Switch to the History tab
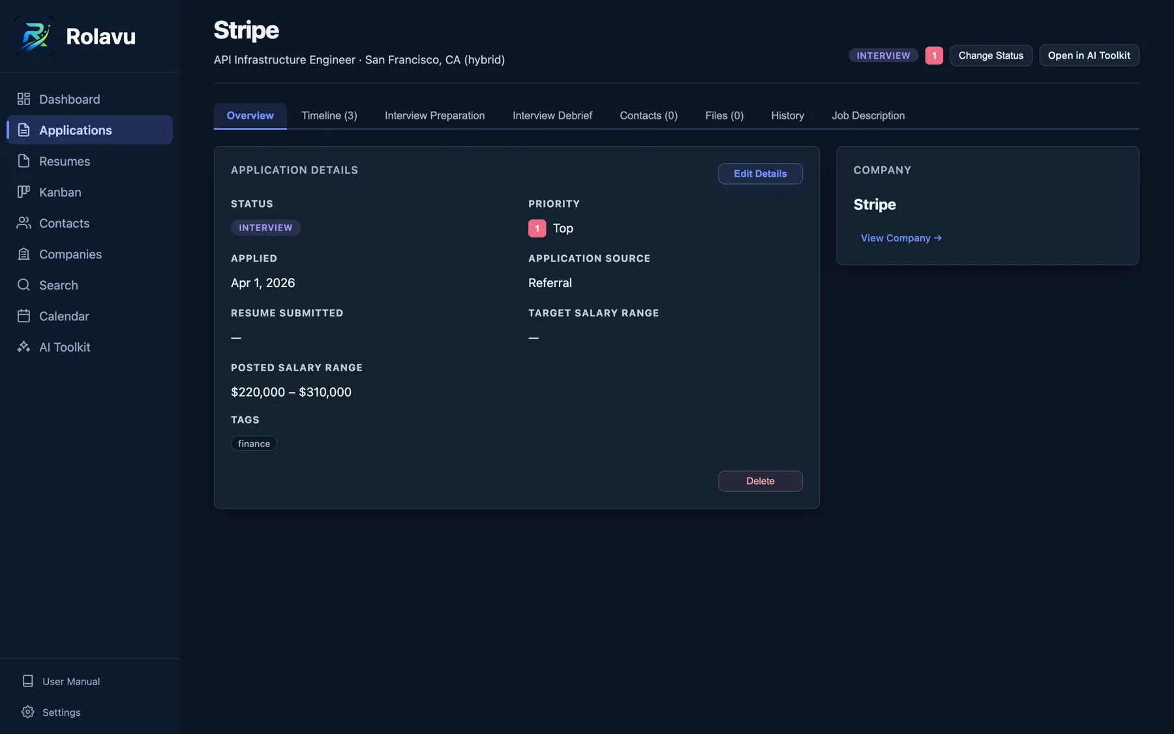 pos(787,115)
